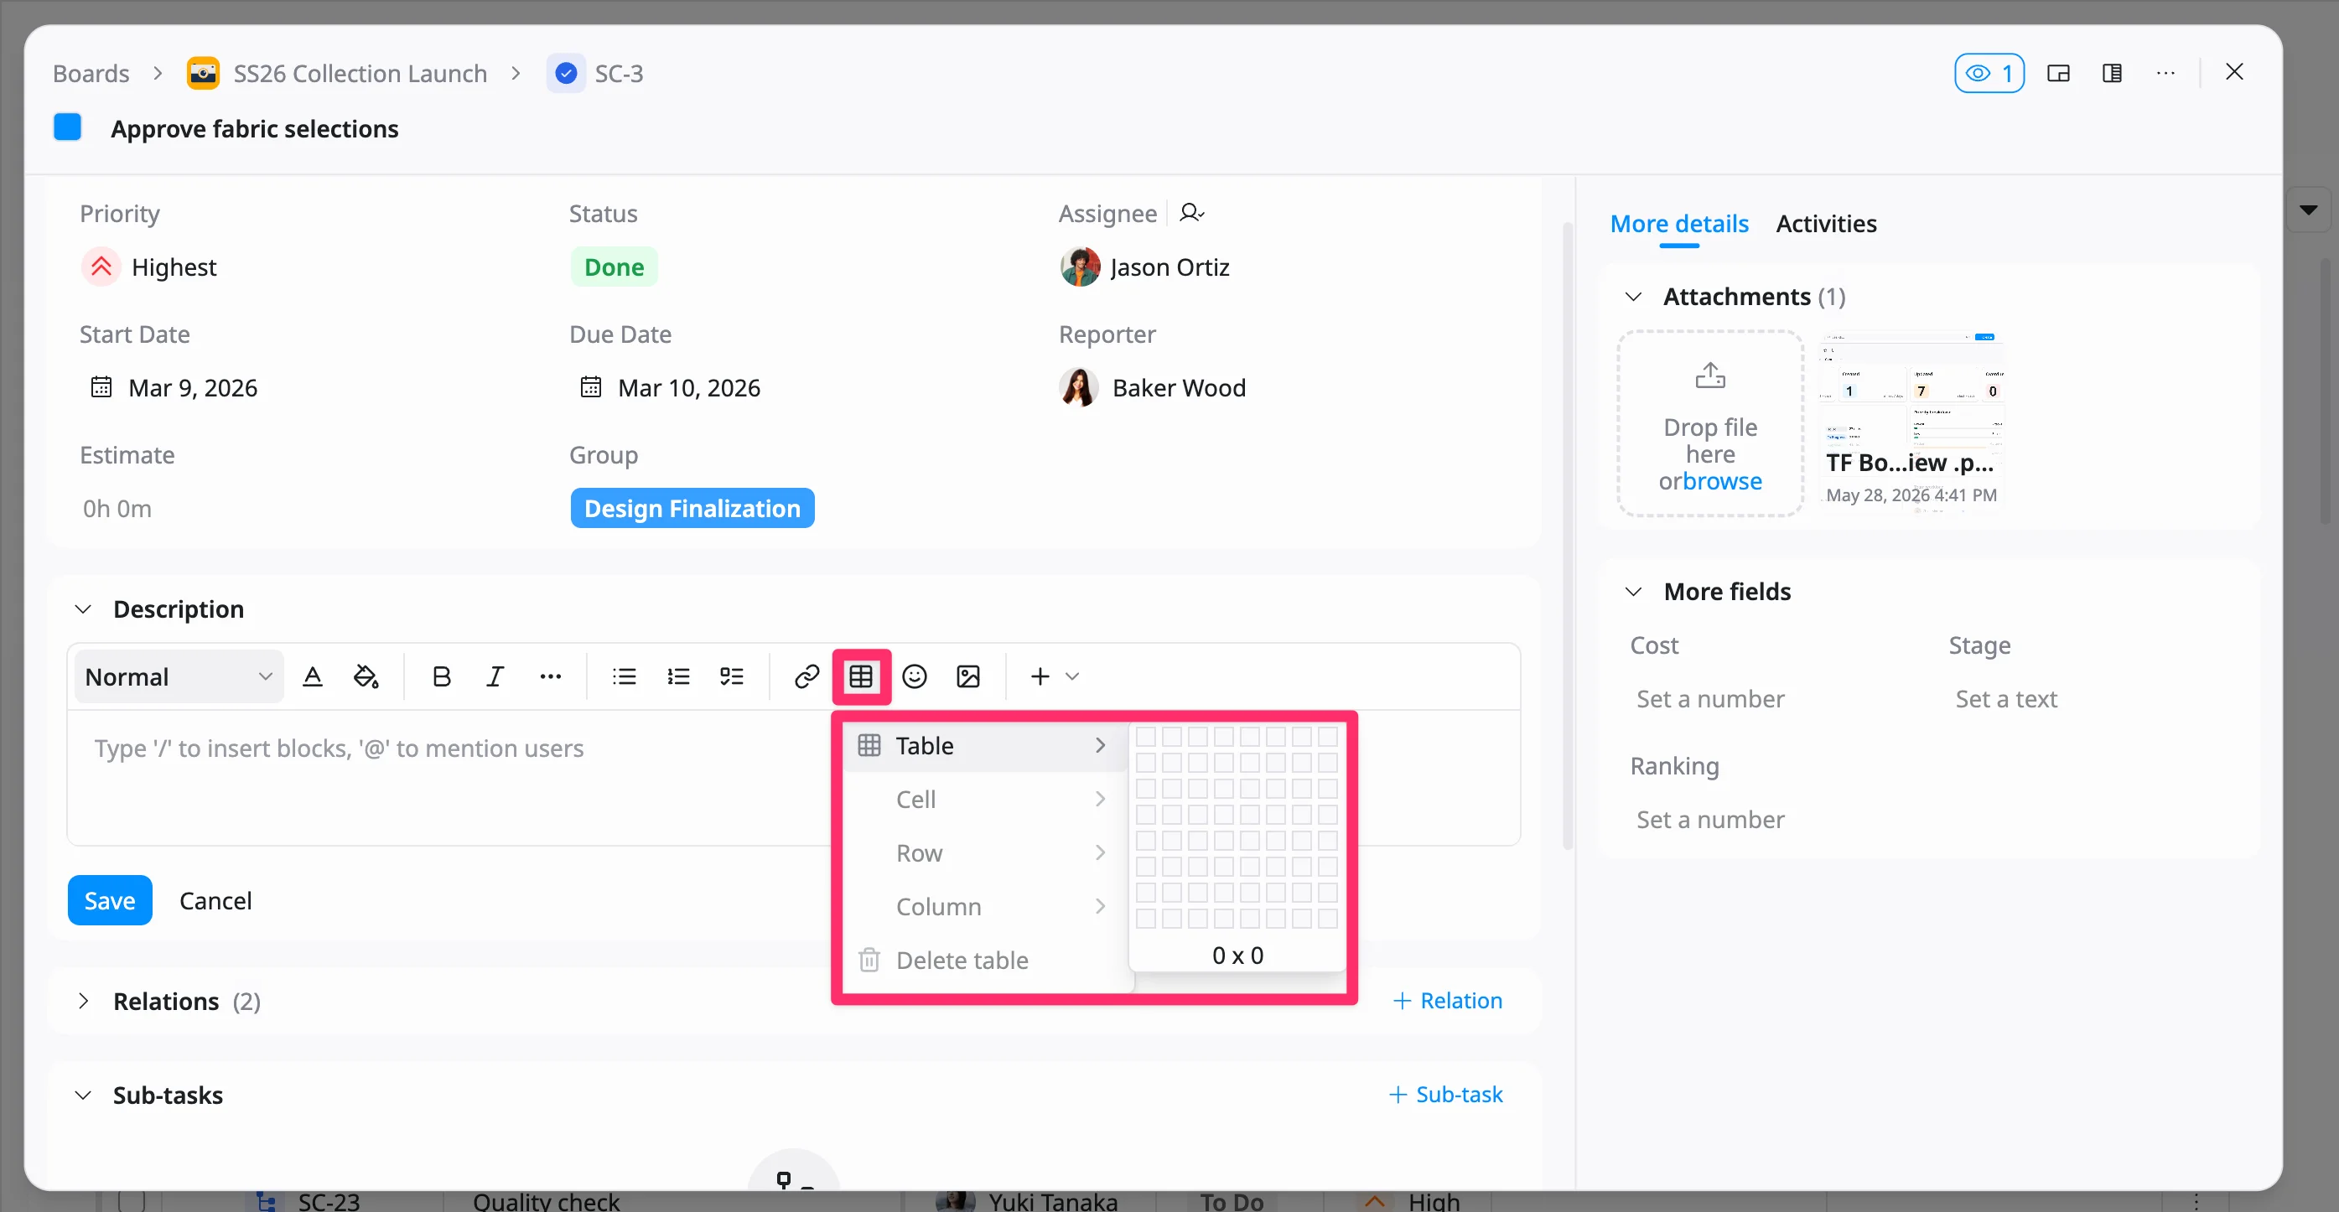Viewport: 2339px width, 1212px height.
Task: Open more text formatting options
Action: coord(550,676)
